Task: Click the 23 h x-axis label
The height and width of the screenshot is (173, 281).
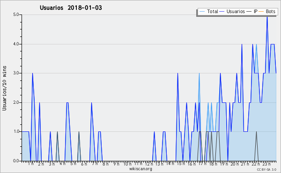Action: pos(266,164)
